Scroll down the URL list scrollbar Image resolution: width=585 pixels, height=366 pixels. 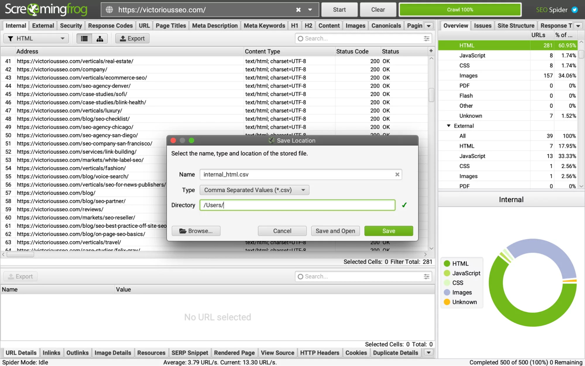tap(432, 250)
